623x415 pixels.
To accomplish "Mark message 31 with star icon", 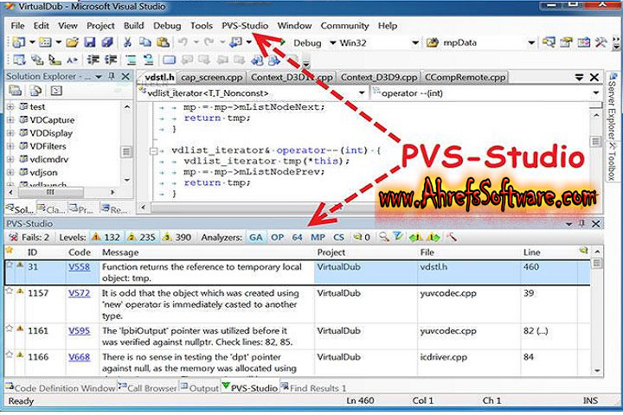I will coord(10,268).
